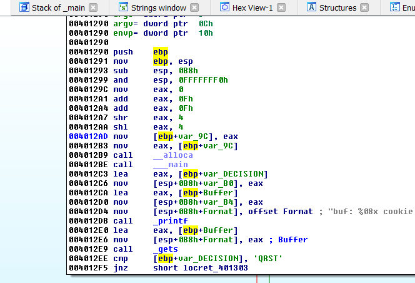Click the Structures tab icon
The image size is (415, 283).
pos(311,8)
